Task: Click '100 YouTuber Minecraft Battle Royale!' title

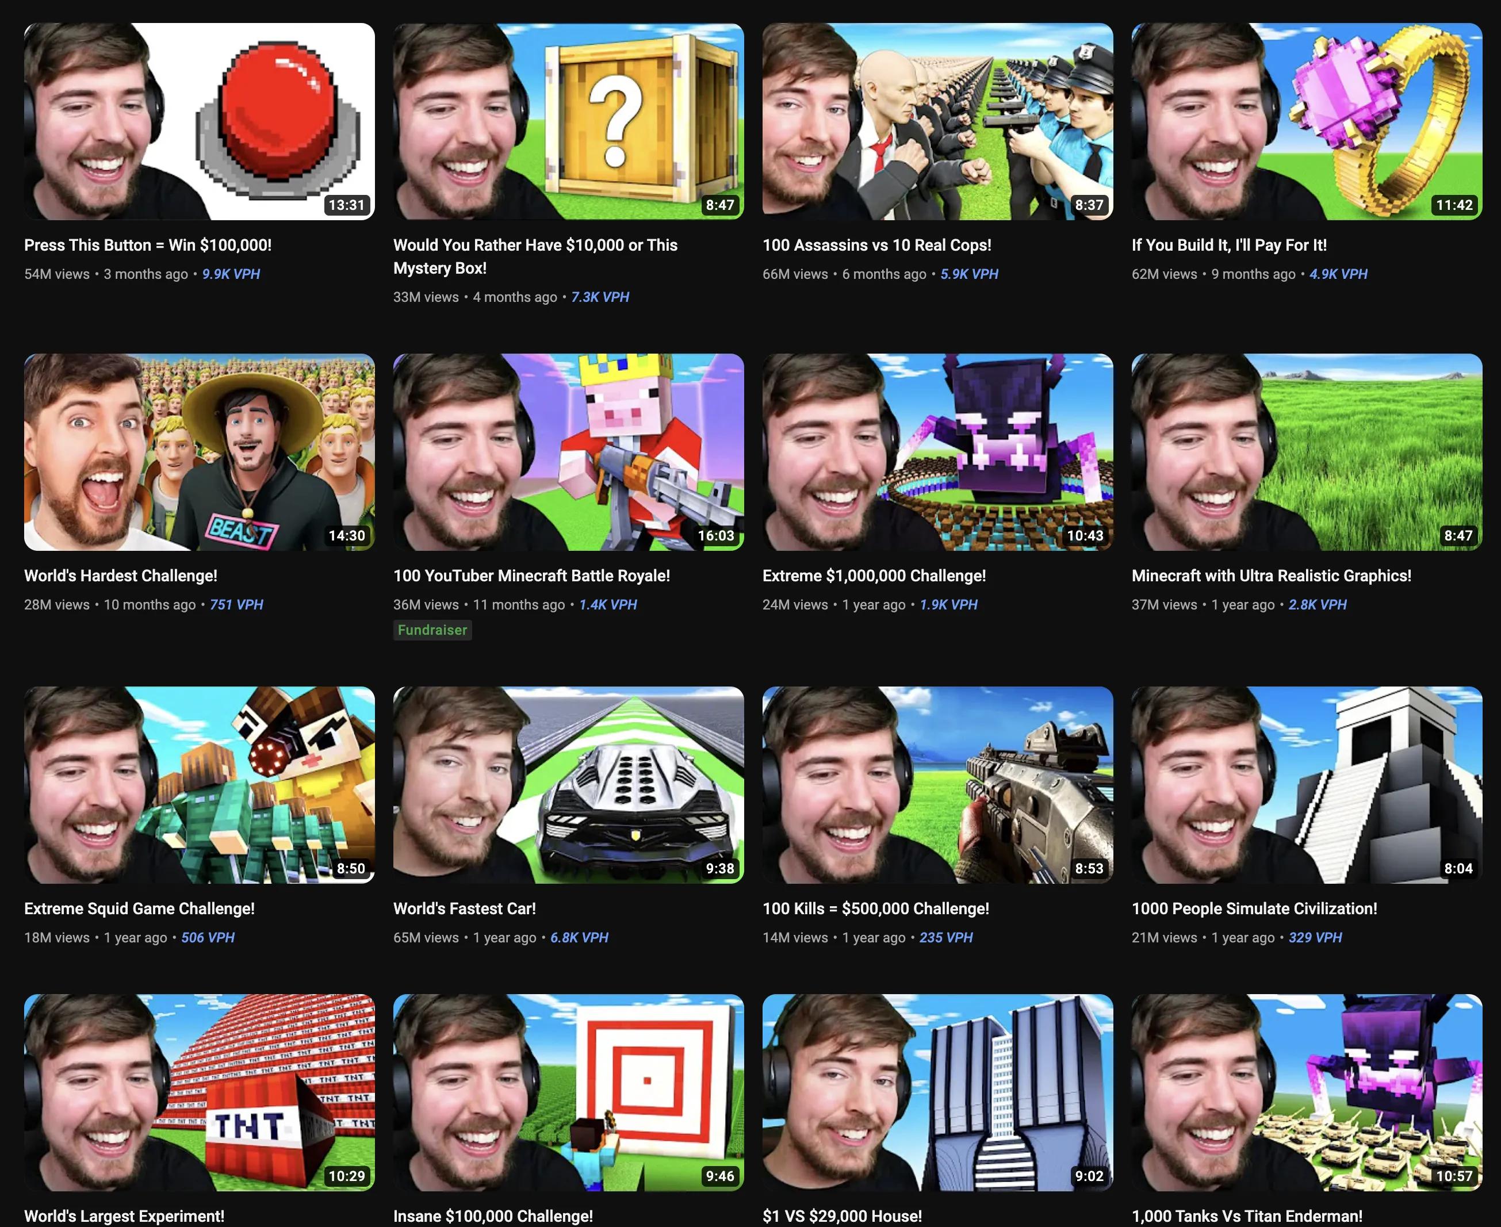Action: tap(531, 576)
